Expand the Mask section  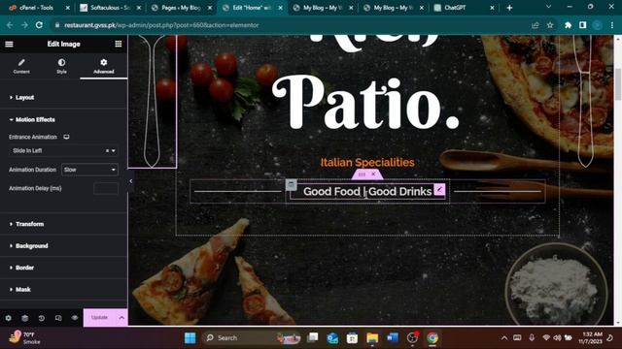(x=63, y=289)
